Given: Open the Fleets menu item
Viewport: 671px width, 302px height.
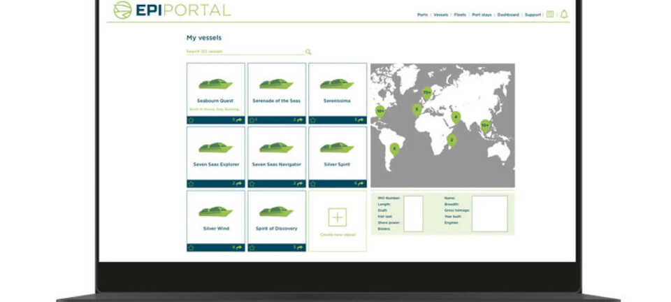Looking at the screenshot, I should 460,15.
